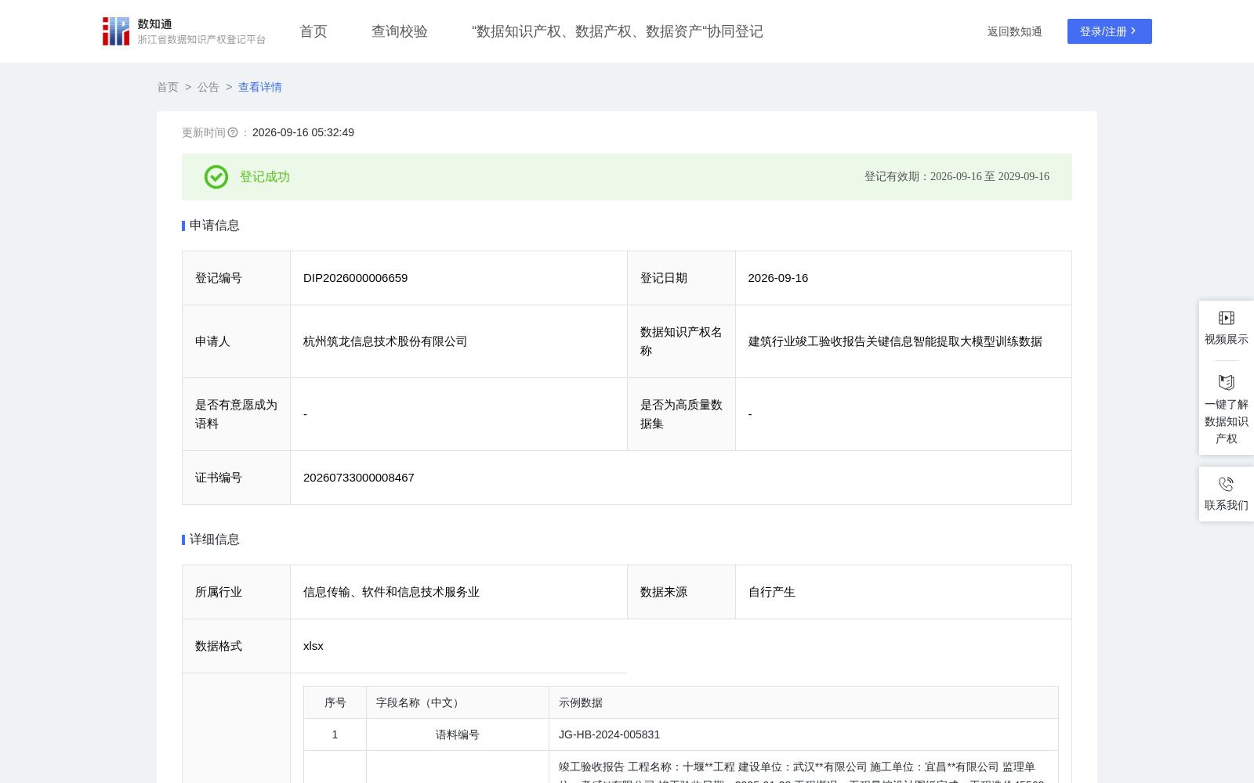Click the 公告 breadcrumb link
This screenshot has width=1254, height=783.
pyautogui.click(x=208, y=87)
